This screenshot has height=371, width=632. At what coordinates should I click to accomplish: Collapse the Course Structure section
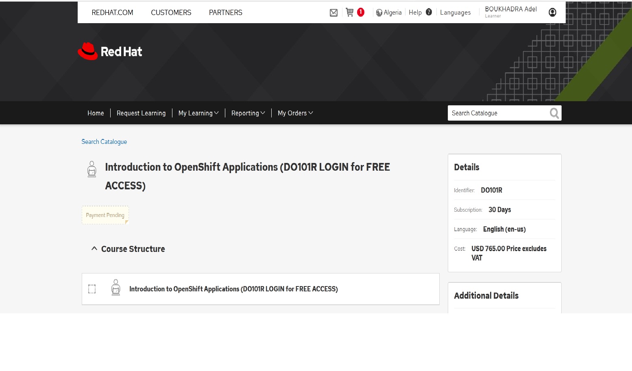coord(94,249)
